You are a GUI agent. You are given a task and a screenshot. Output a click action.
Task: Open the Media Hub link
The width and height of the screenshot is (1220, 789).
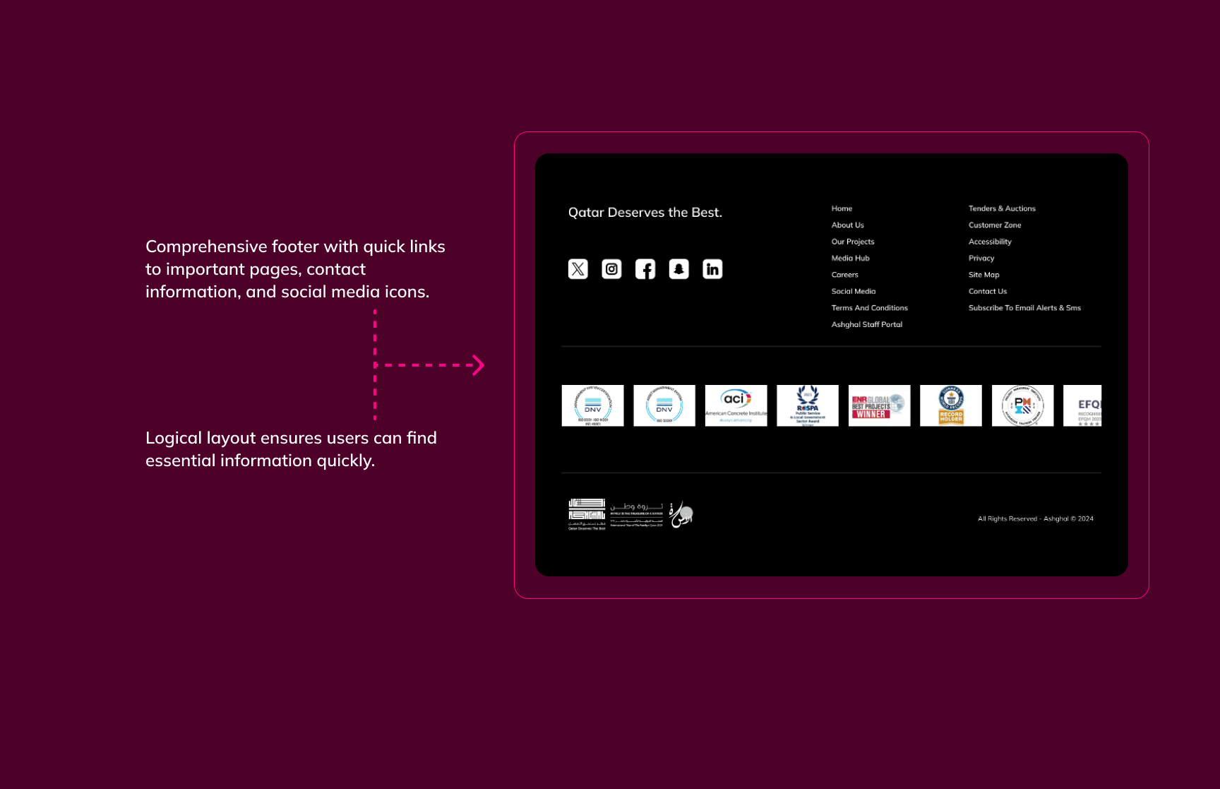click(x=850, y=259)
